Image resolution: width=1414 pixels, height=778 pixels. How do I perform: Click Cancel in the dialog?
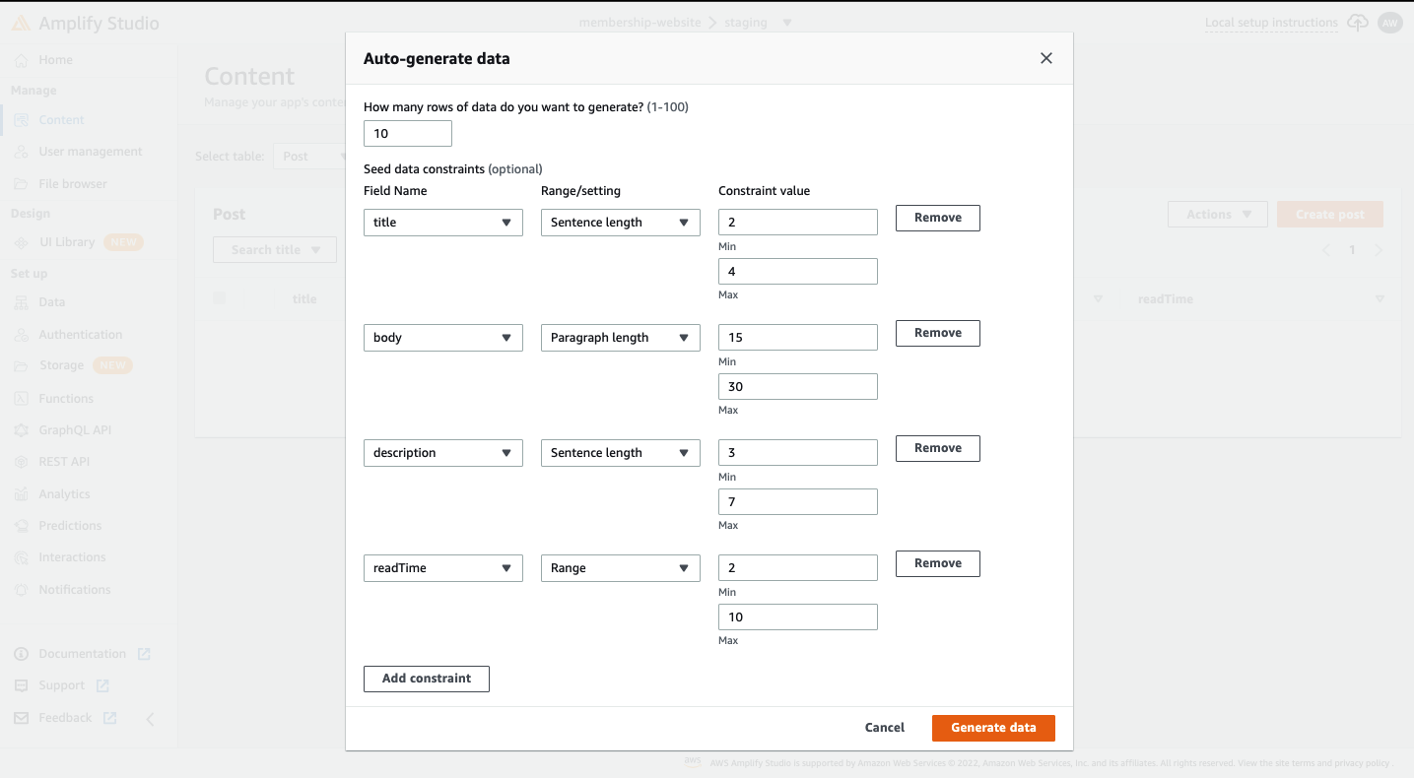pyautogui.click(x=885, y=728)
